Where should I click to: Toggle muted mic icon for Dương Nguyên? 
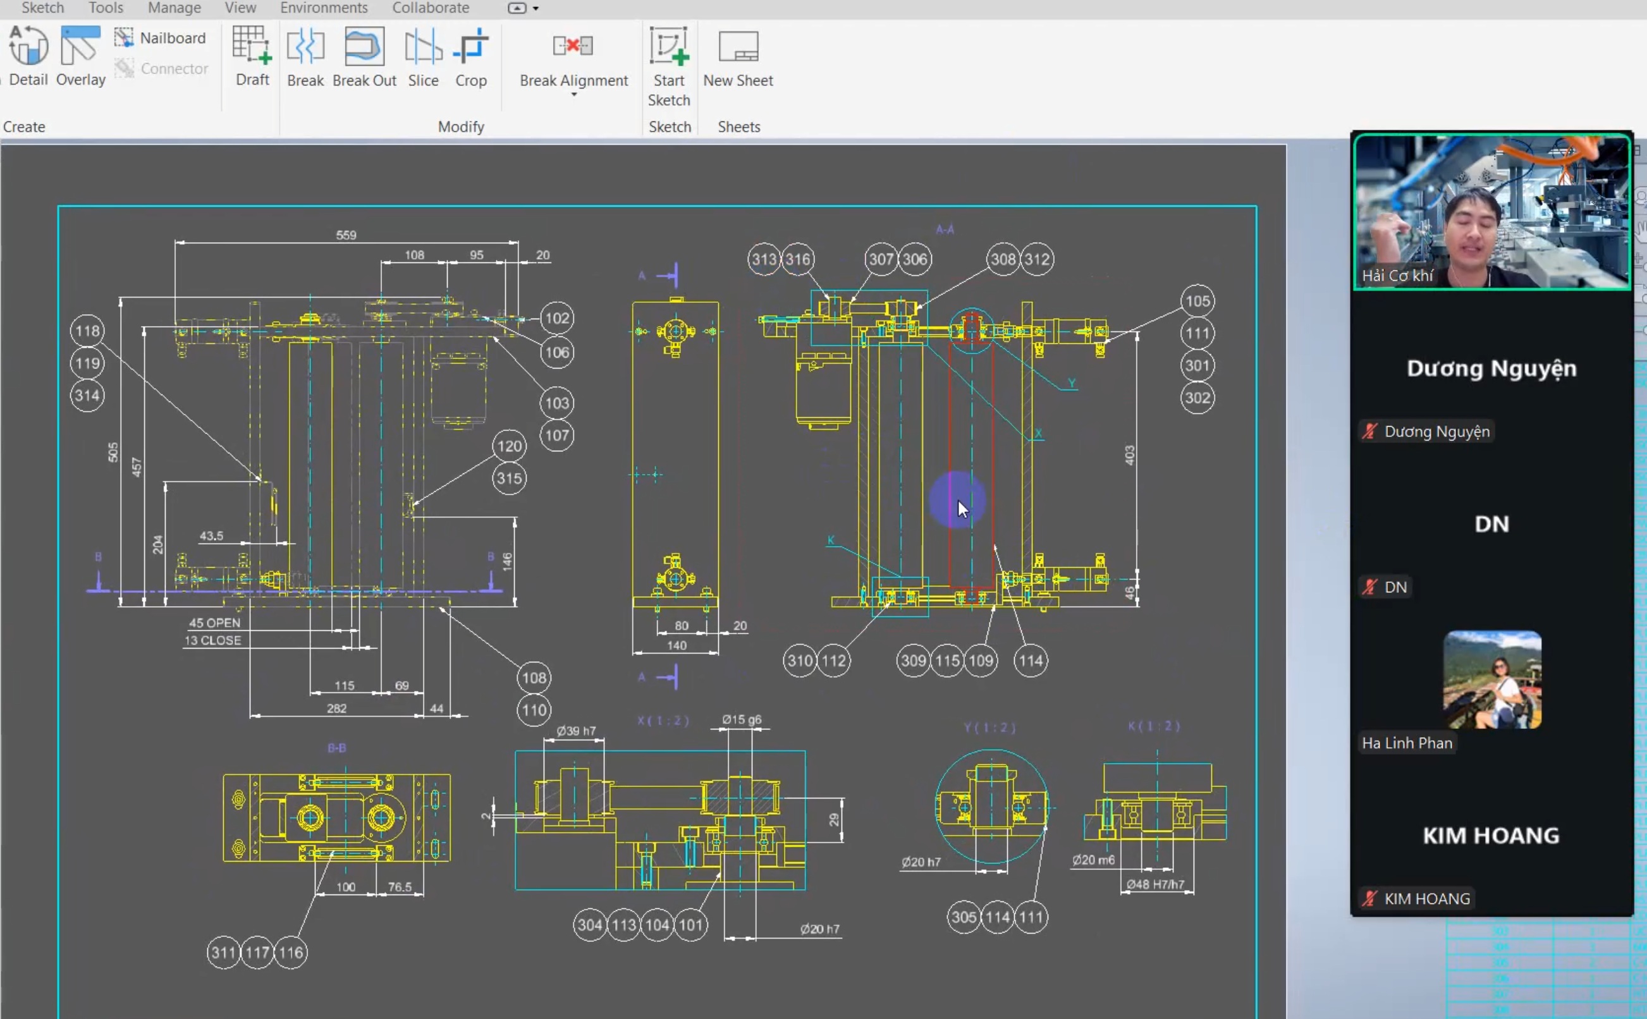pos(1369,431)
